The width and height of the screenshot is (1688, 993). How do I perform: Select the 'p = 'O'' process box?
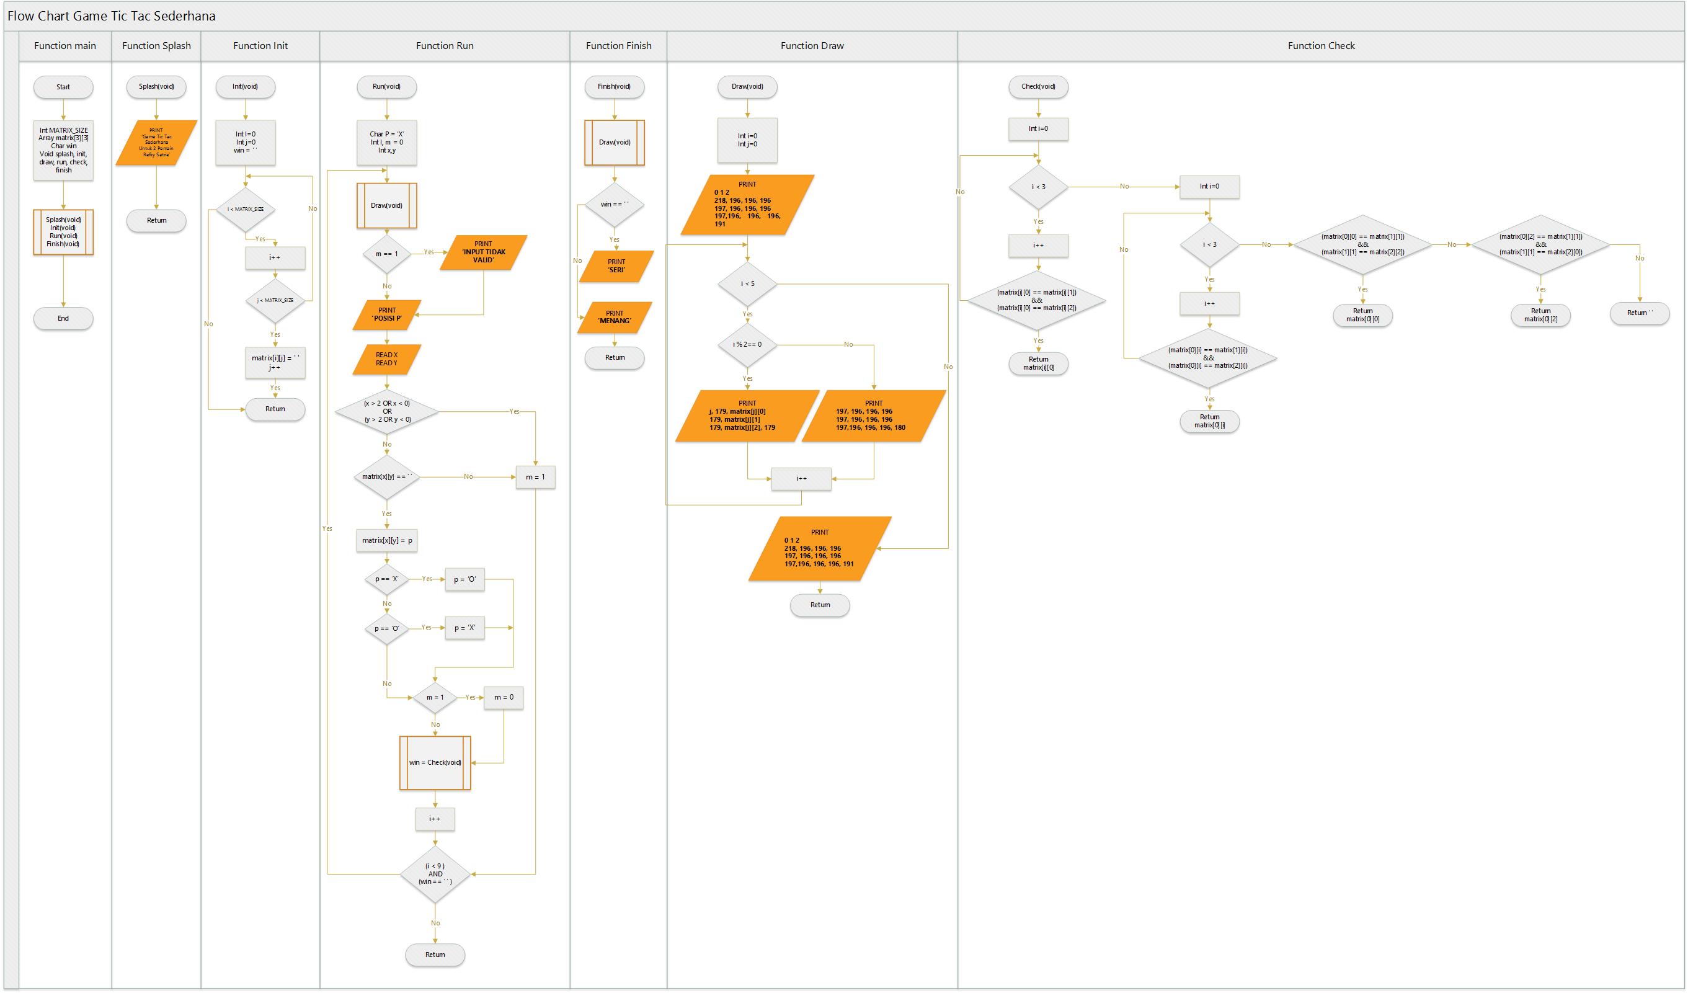(465, 579)
